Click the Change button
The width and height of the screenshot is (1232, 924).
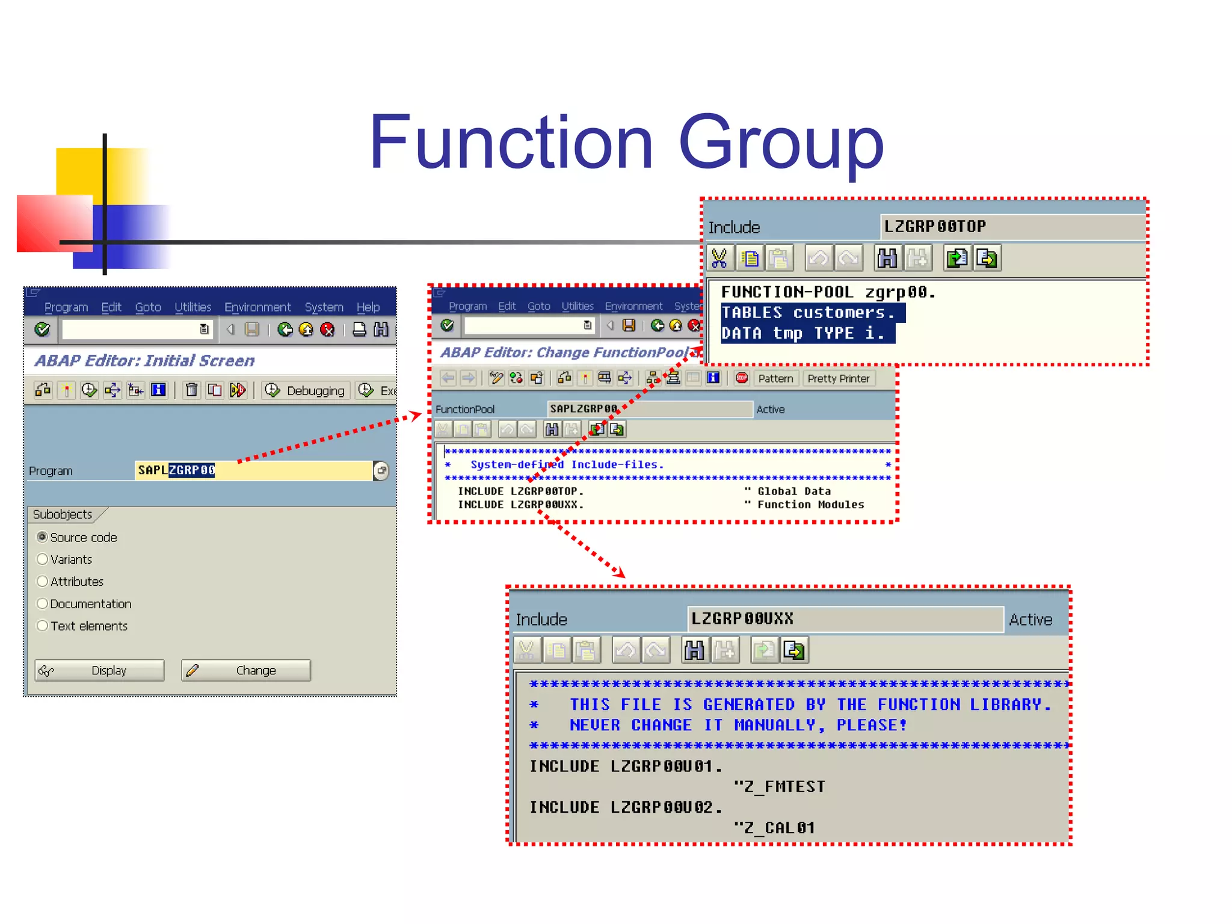(246, 670)
